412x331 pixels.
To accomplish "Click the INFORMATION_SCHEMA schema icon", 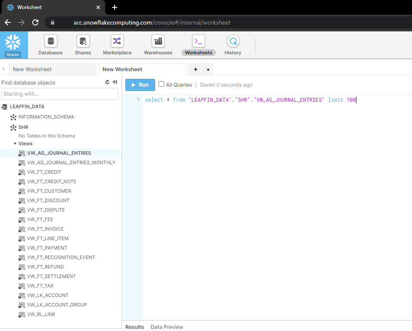I will [13, 117].
